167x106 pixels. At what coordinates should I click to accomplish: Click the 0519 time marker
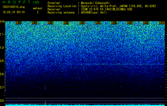146,23
